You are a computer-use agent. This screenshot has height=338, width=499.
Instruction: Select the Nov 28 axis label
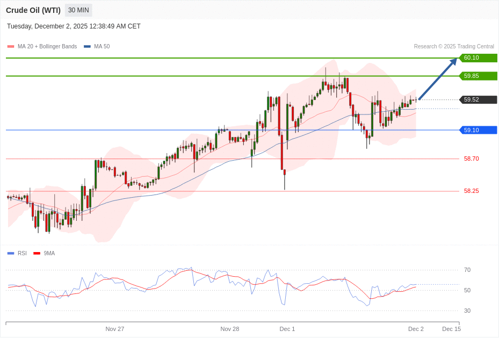click(230, 329)
